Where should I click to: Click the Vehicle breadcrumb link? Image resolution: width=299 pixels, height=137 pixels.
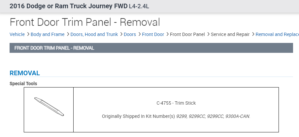click(x=17, y=34)
